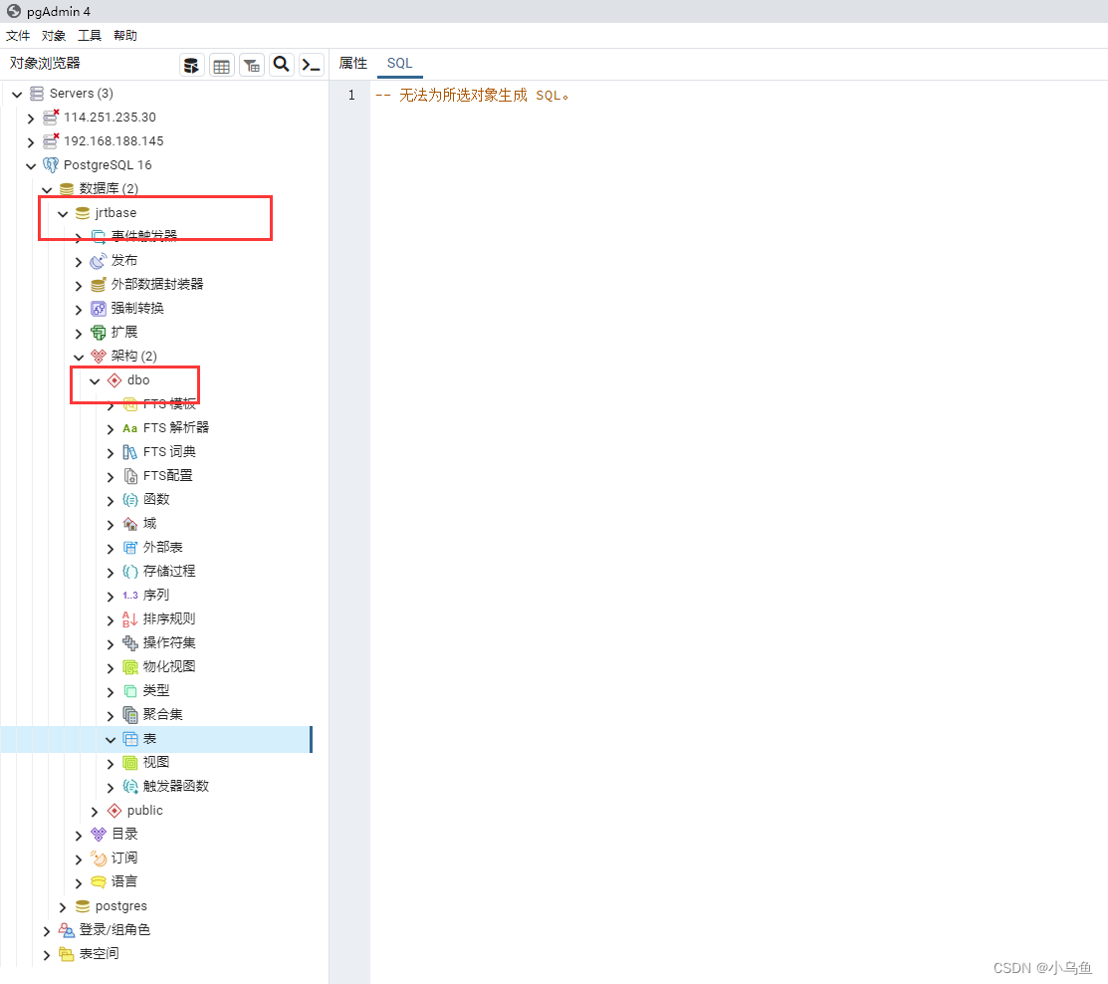Click the FTS 词典 dictionary icon
The width and height of the screenshot is (1108, 984).
[x=130, y=452]
